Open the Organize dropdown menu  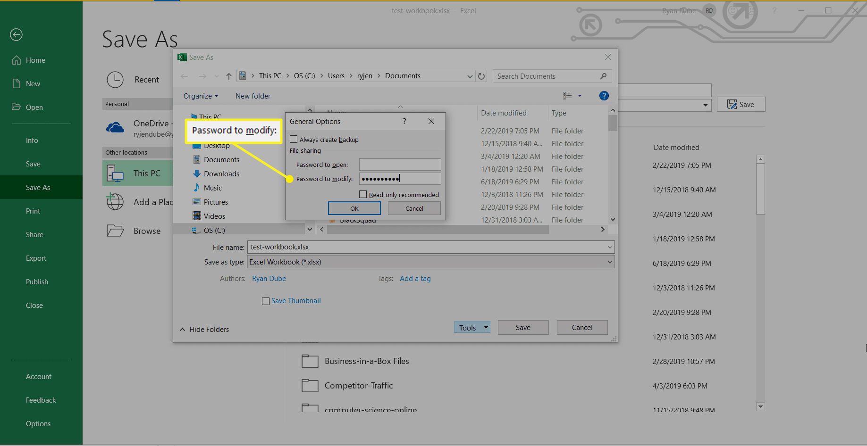(x=201, y=96)
